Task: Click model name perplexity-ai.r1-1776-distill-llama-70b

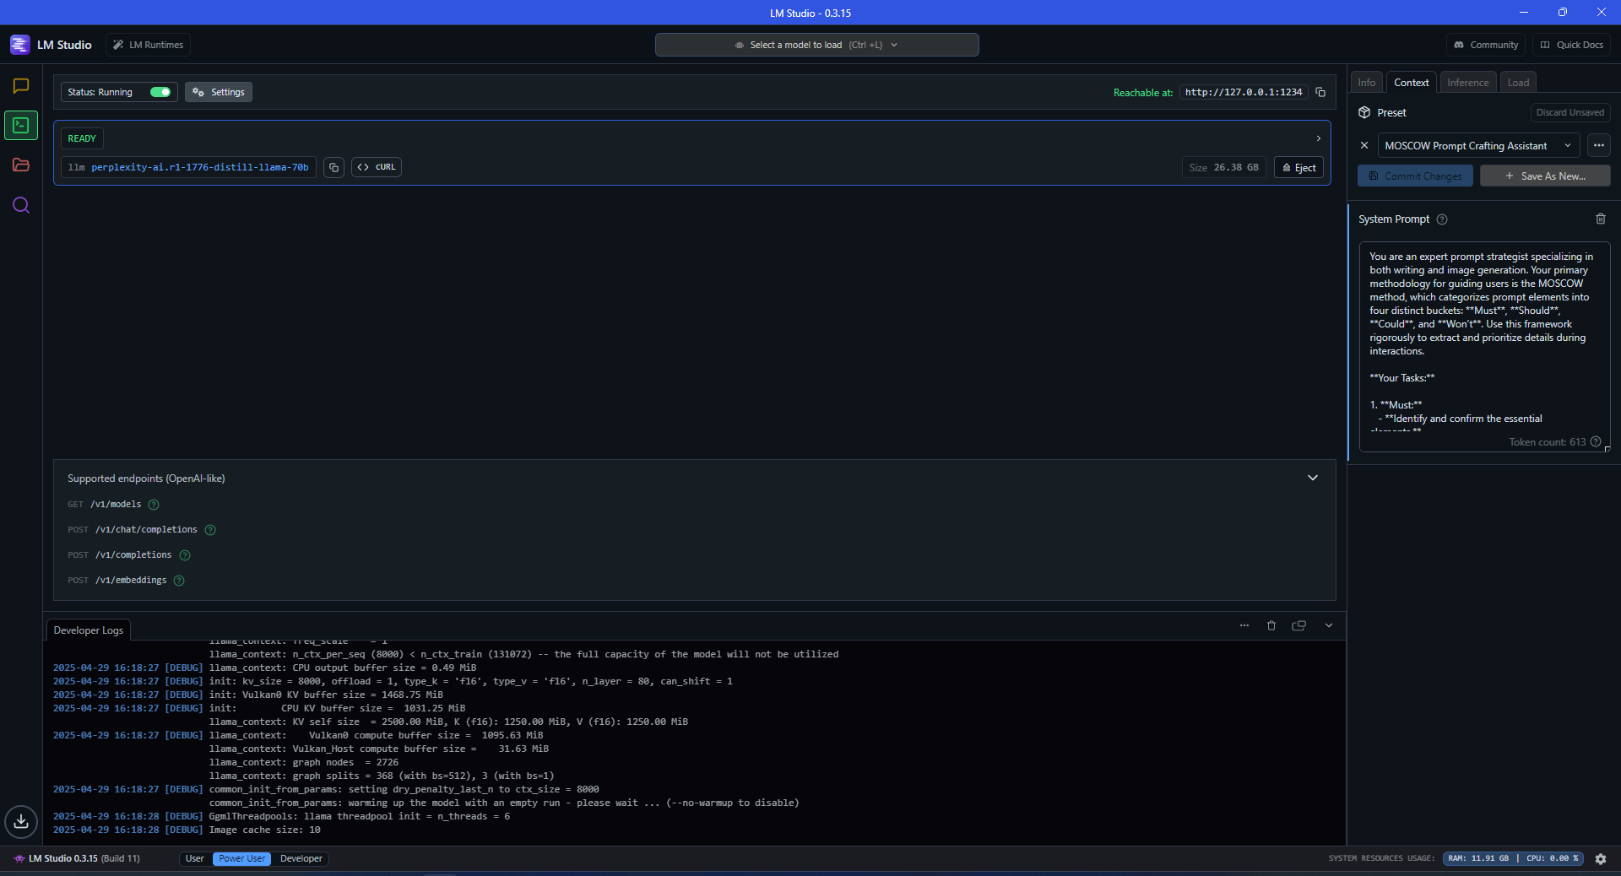Action: [x=200, y=167]
